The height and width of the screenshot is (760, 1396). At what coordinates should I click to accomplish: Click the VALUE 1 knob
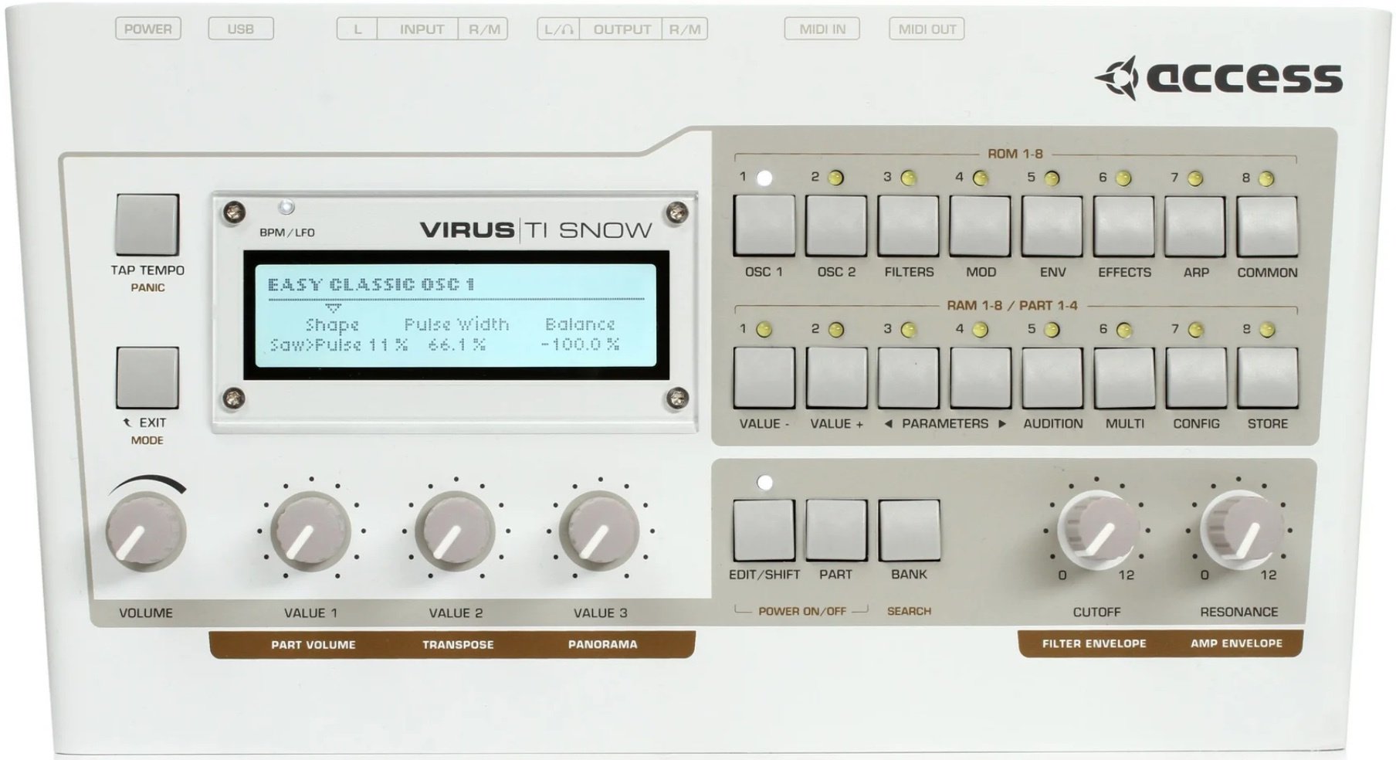coord(310,531)
